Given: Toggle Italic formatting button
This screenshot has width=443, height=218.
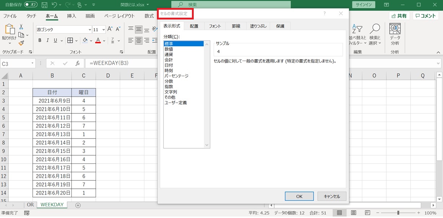Looking at the screenshot, I should click(x=48, y=40).
